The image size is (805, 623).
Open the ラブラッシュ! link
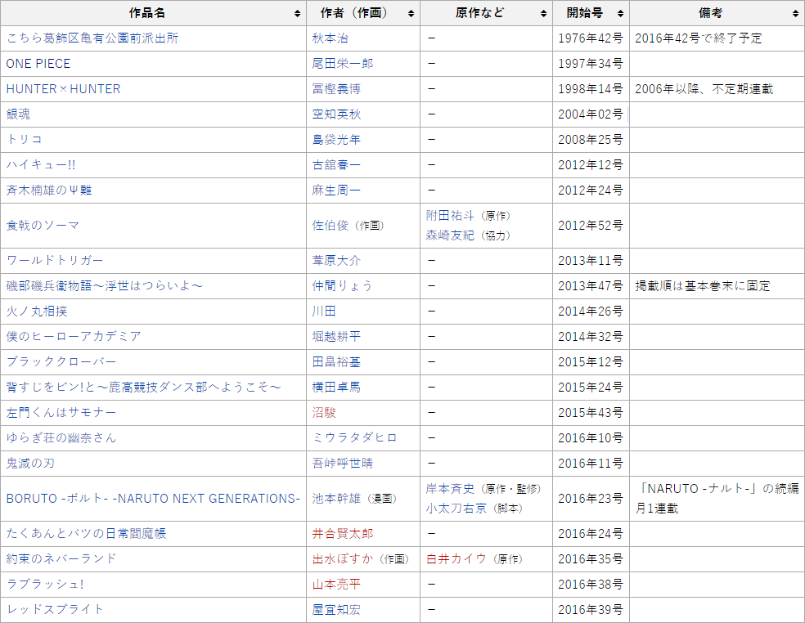point(45,585)
